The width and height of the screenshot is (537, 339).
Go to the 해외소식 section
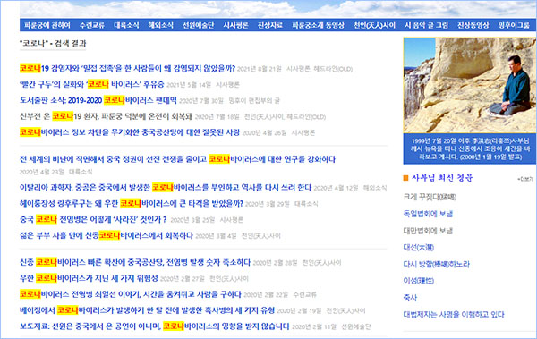[x=160, y=25]
